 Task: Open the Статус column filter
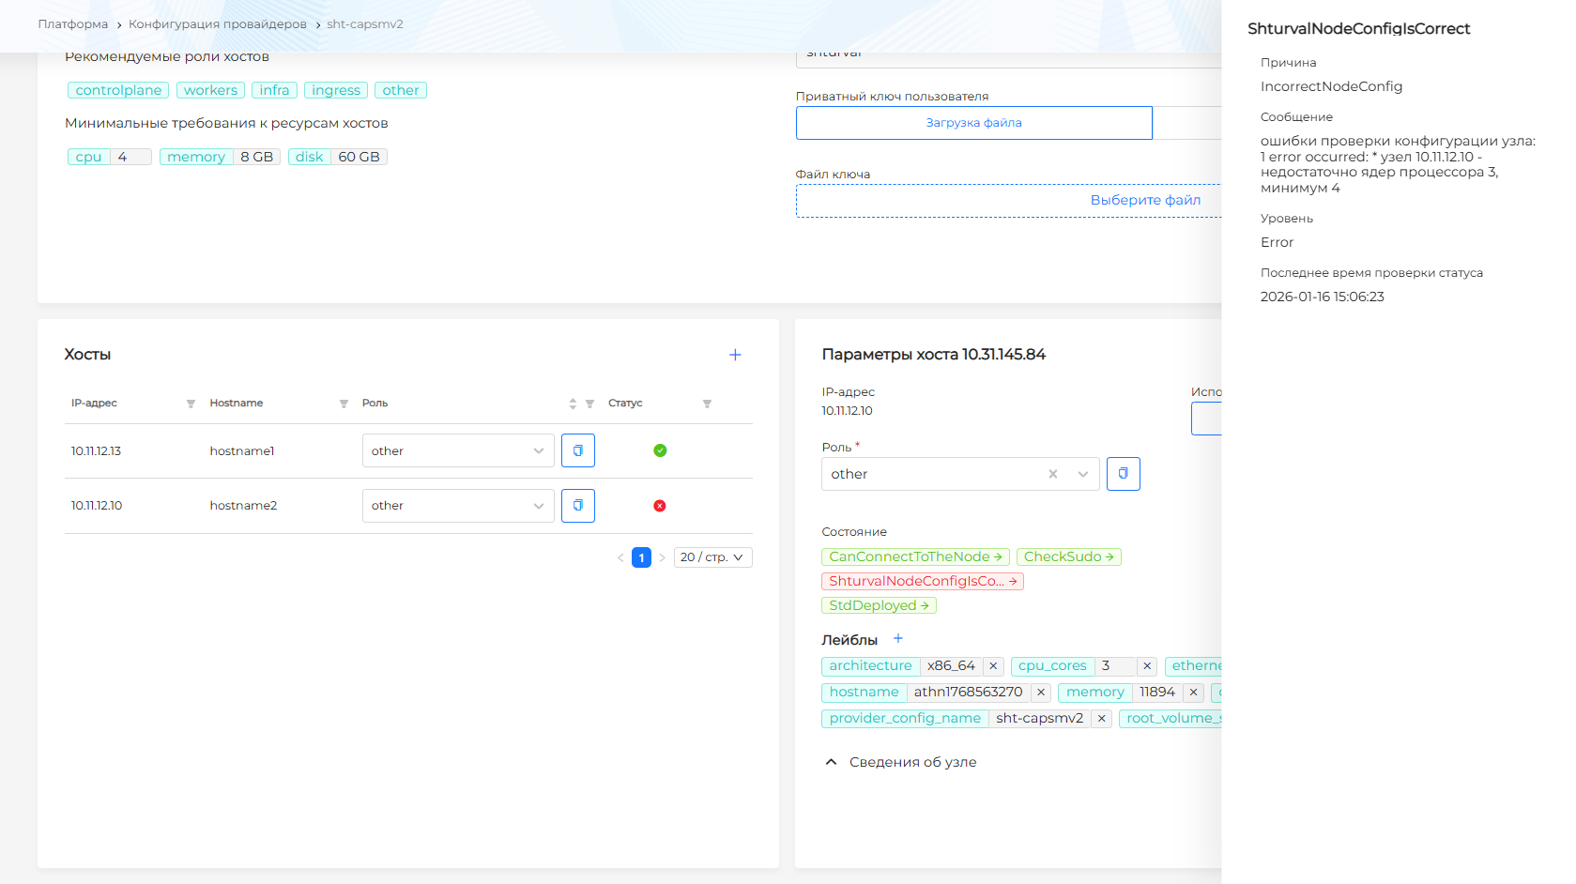707,404
